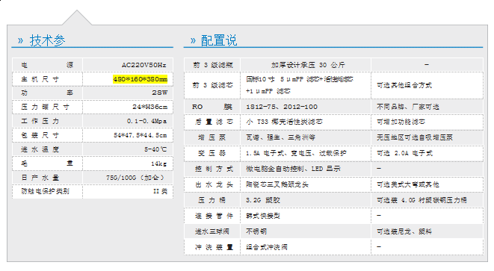494x271 pixels.
Task: Select the '微电脑全自动控制、LED 显示' cell
Action: pos(293,169)
